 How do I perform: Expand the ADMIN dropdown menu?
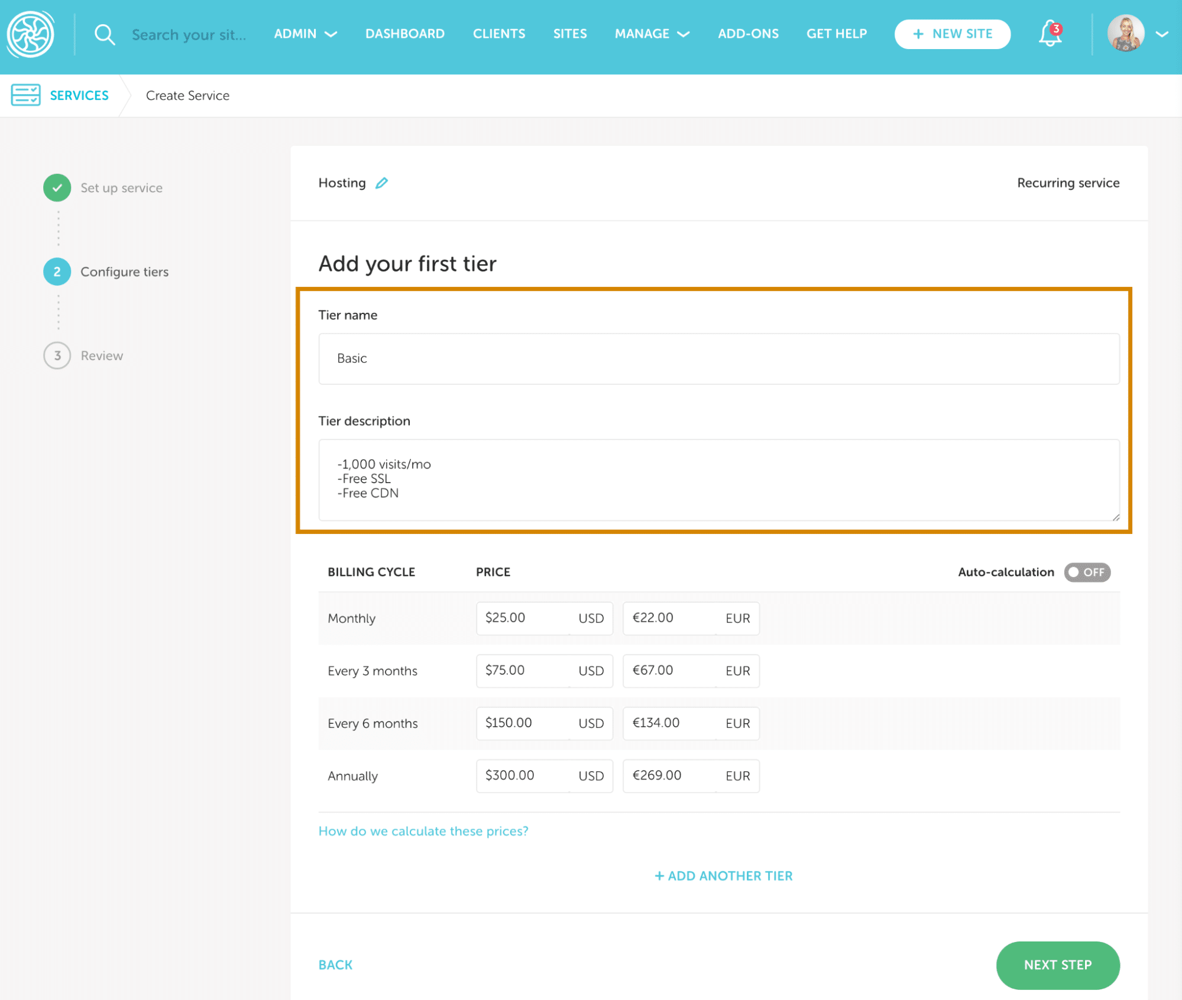tap(305, 34)
